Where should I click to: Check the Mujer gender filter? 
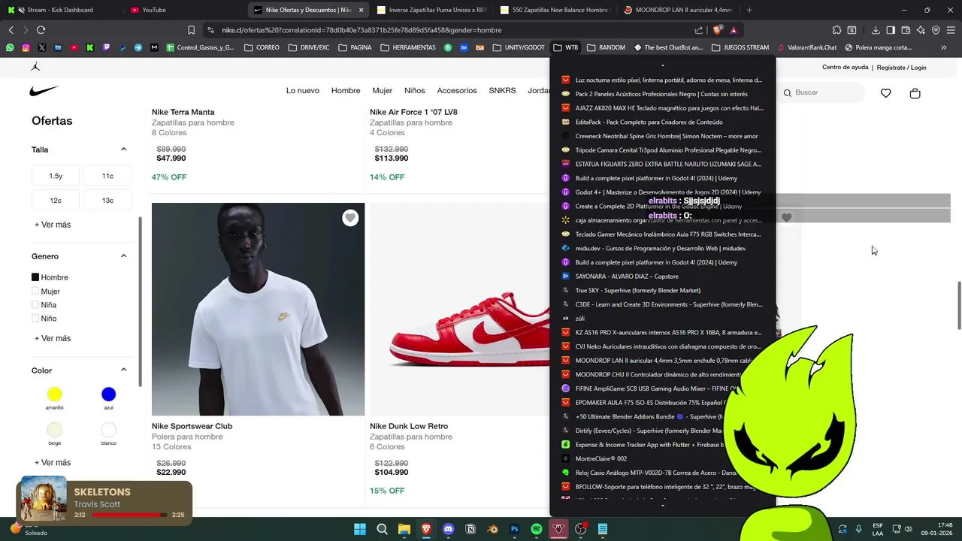35,291
